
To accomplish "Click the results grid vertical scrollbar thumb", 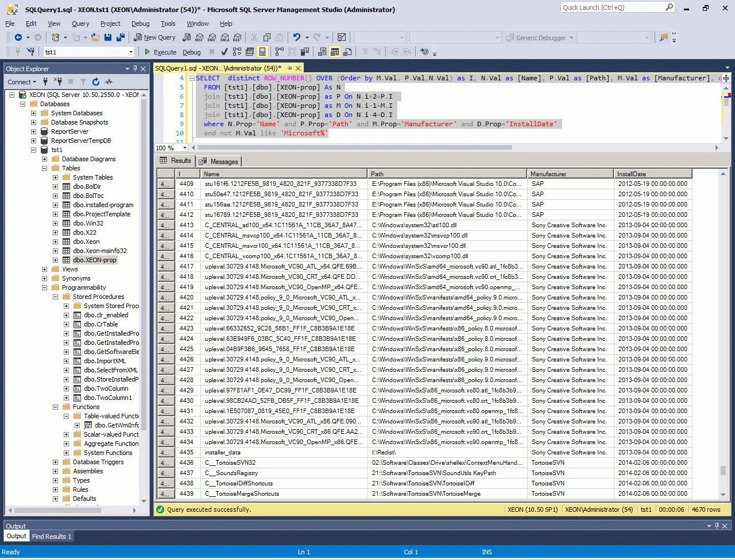I will click(x=723, y=471).
